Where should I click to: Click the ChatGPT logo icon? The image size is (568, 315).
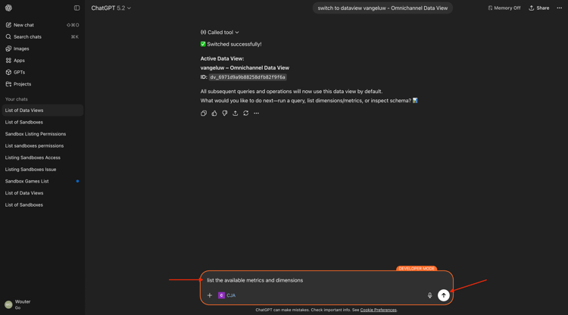[8, 8]
